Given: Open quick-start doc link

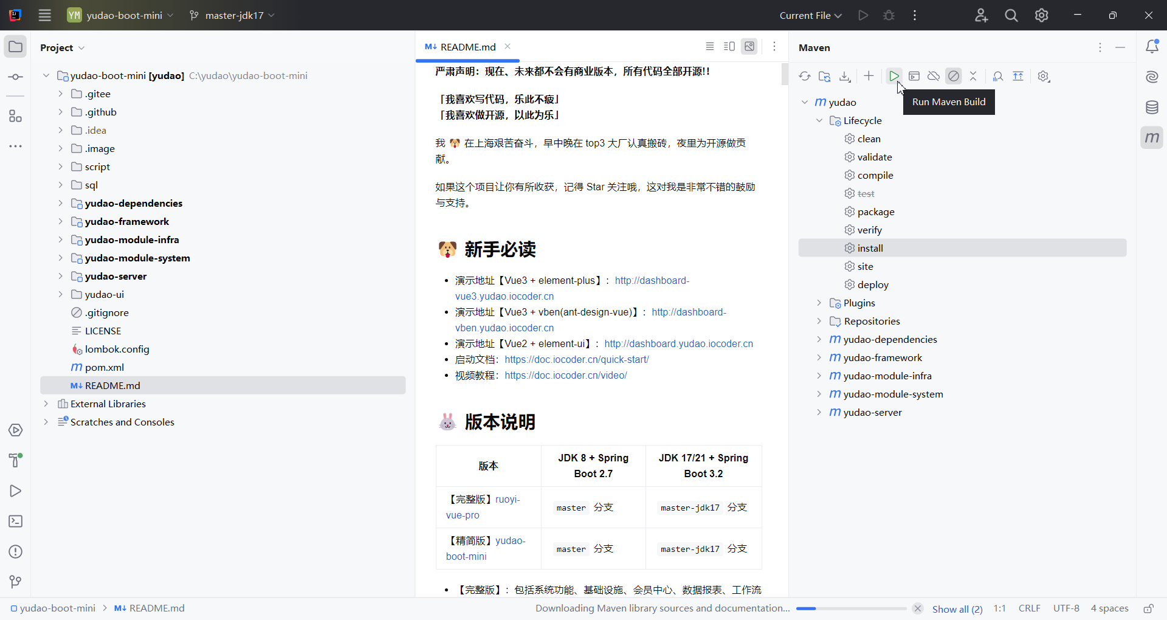Looking at the screenshot, I should (576, 359).
